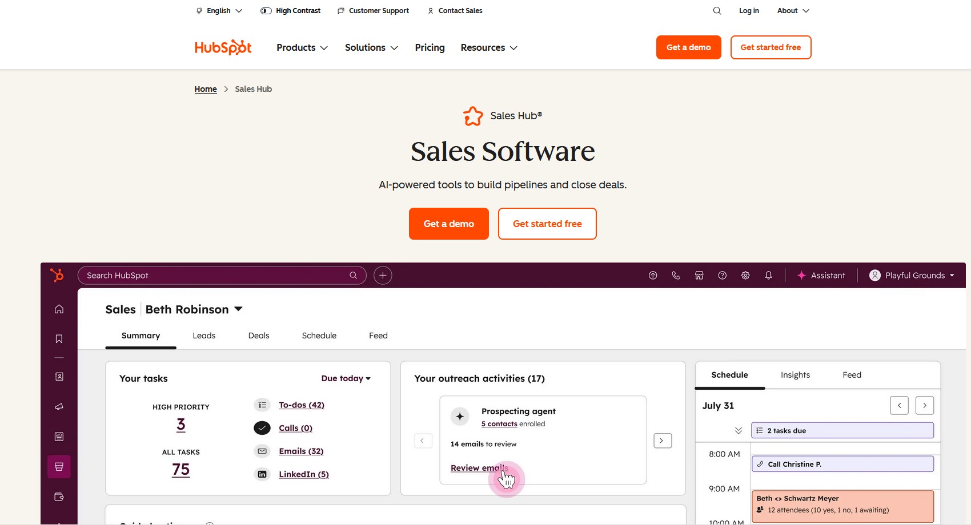Click the HubSpot logo in the site header
The image size is (971, 525).
tap(223, 47)
